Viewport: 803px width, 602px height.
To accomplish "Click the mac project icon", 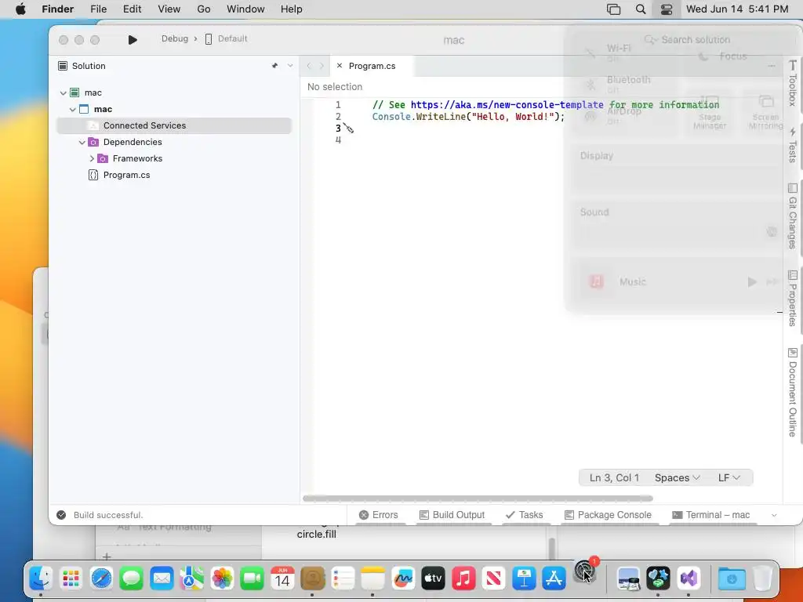I will pos(84,109).
